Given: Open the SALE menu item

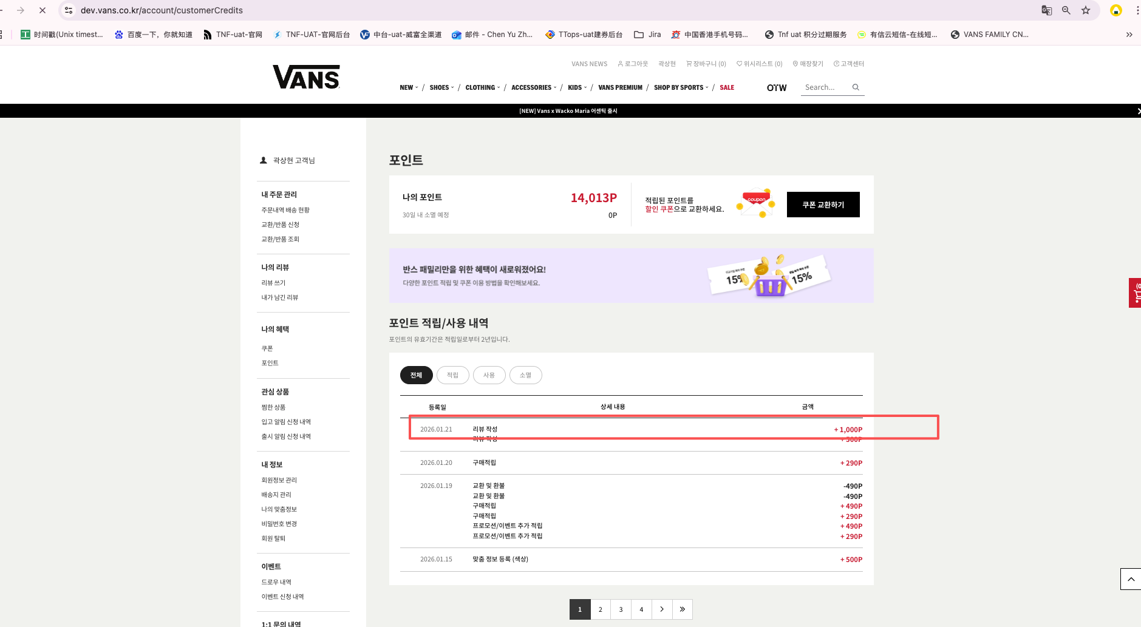Looking at the screenshot, I should 727,87.
